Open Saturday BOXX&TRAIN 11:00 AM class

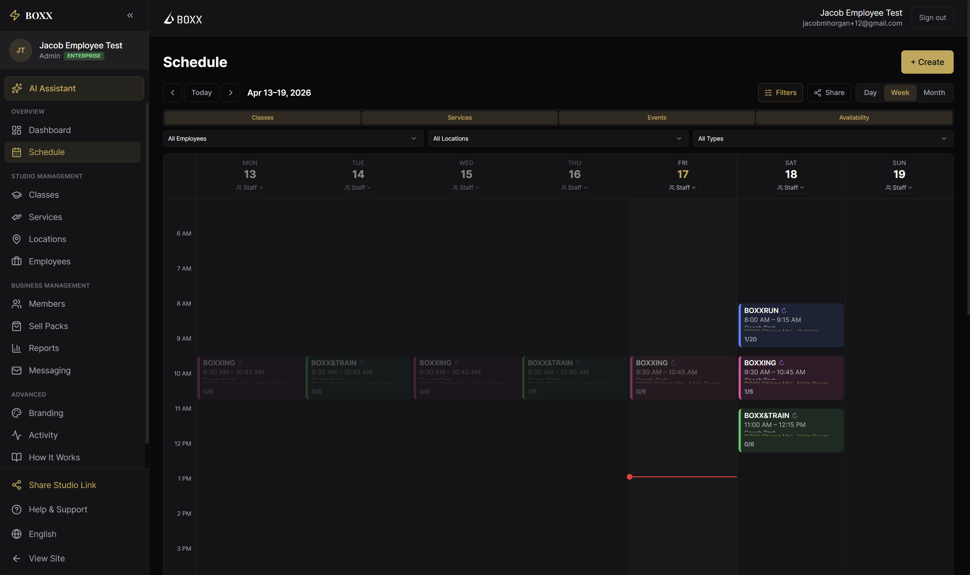[791, 430]
